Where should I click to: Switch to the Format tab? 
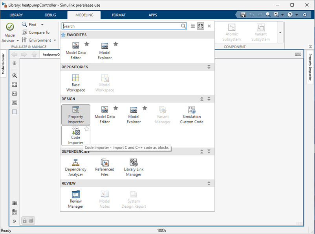click(119, 15)
